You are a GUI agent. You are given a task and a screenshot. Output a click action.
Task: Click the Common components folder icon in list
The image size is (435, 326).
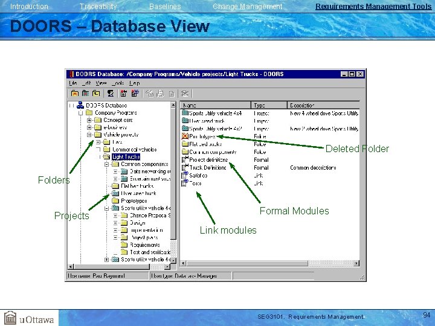point(185,152)
